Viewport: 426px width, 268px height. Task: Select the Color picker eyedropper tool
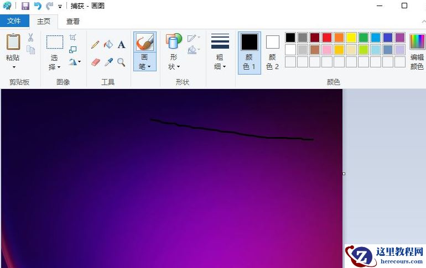pyautogui.click(x=108, y=62)
